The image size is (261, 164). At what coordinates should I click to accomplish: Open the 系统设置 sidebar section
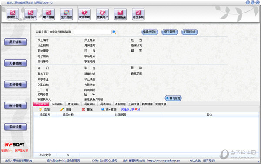[x=15, y=127]
